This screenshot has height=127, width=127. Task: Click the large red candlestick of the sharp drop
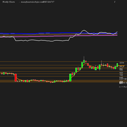(x=16, y=77)
